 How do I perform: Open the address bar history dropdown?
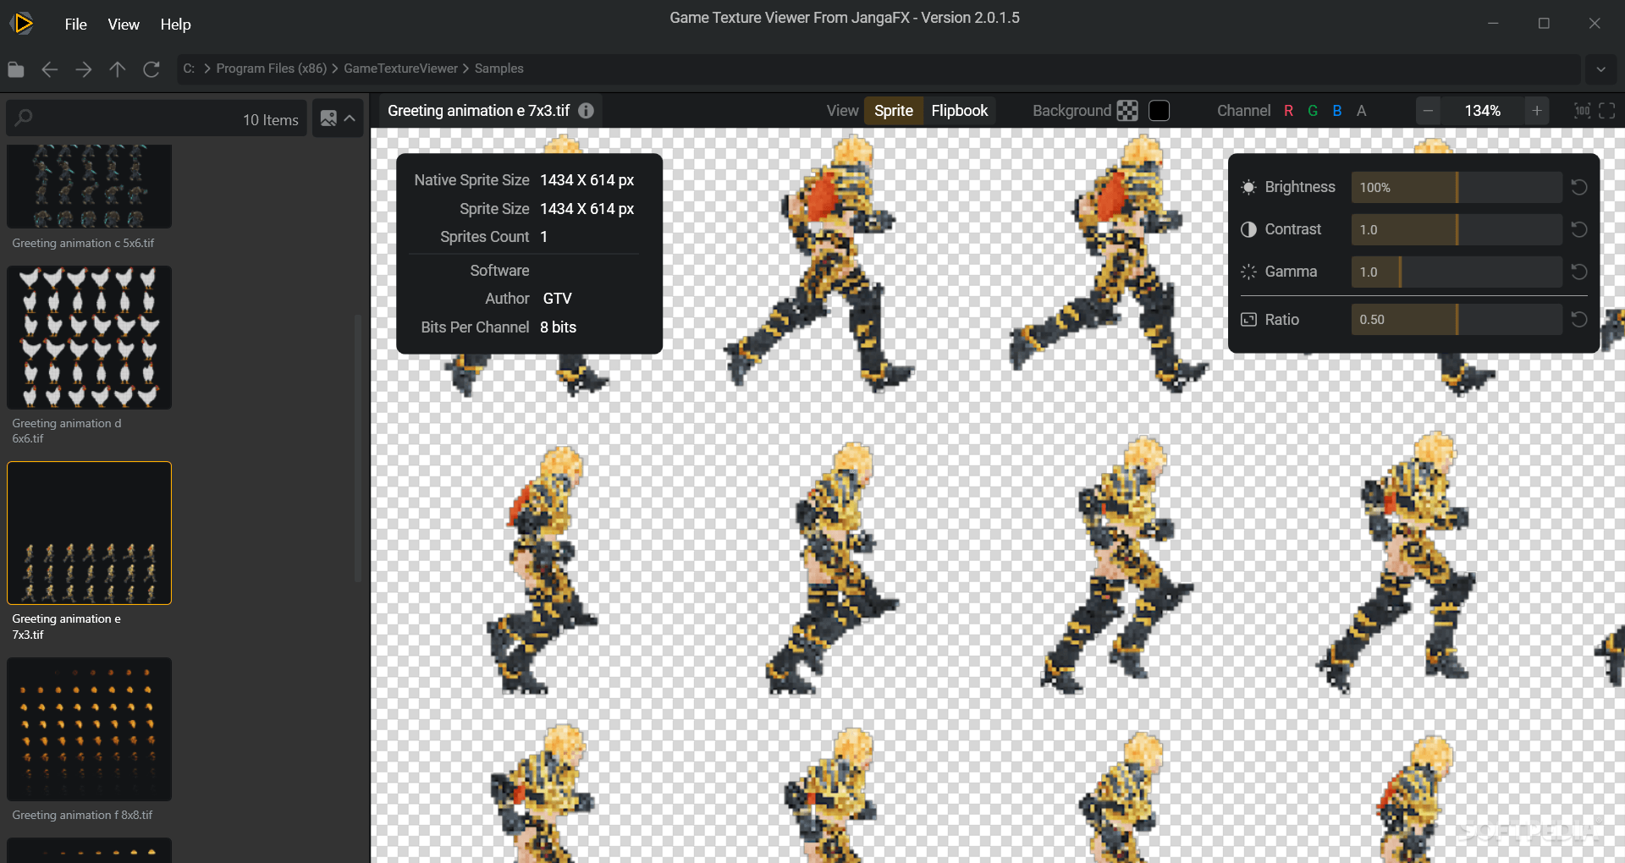1600,69
